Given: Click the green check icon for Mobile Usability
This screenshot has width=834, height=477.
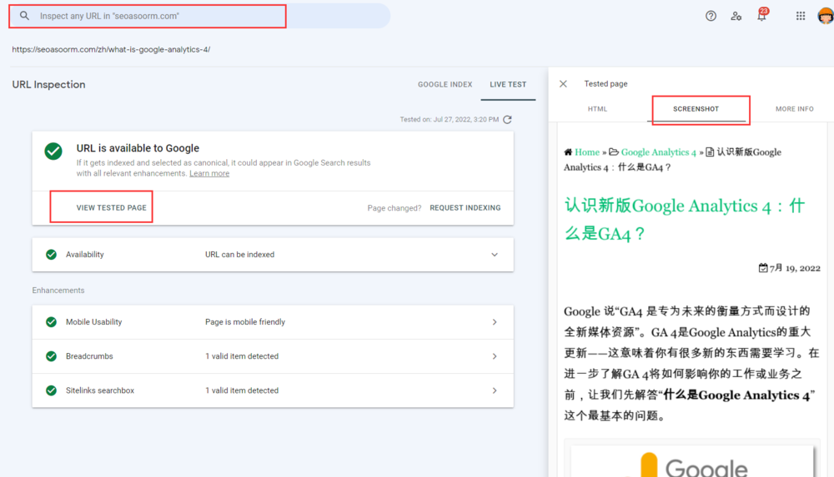Looking at the screenshot, I should [51, 322].
